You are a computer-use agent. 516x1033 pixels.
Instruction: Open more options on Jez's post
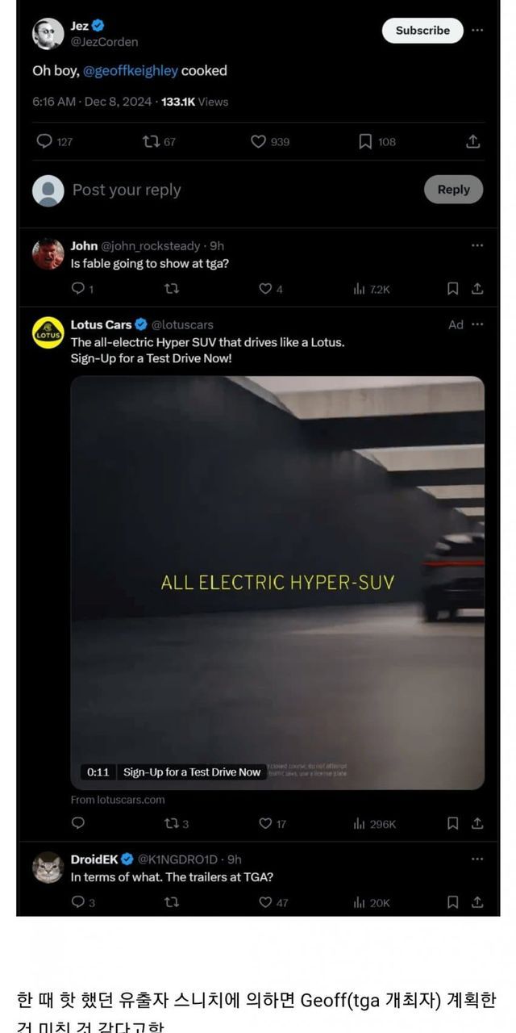(477, 30)
